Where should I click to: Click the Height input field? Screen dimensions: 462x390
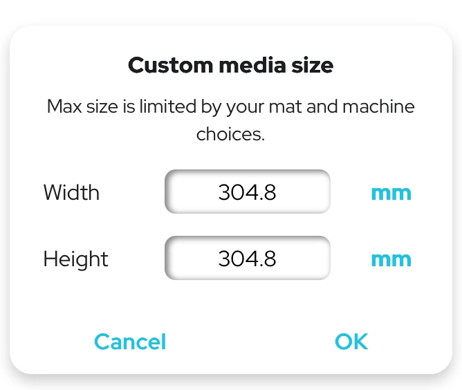247,259
